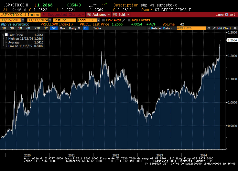The width and height of the screenshot is (238, 171).
Task: Click the 1.3000 y-axis label
Action: pyautogui.click(x=233, y=32)
